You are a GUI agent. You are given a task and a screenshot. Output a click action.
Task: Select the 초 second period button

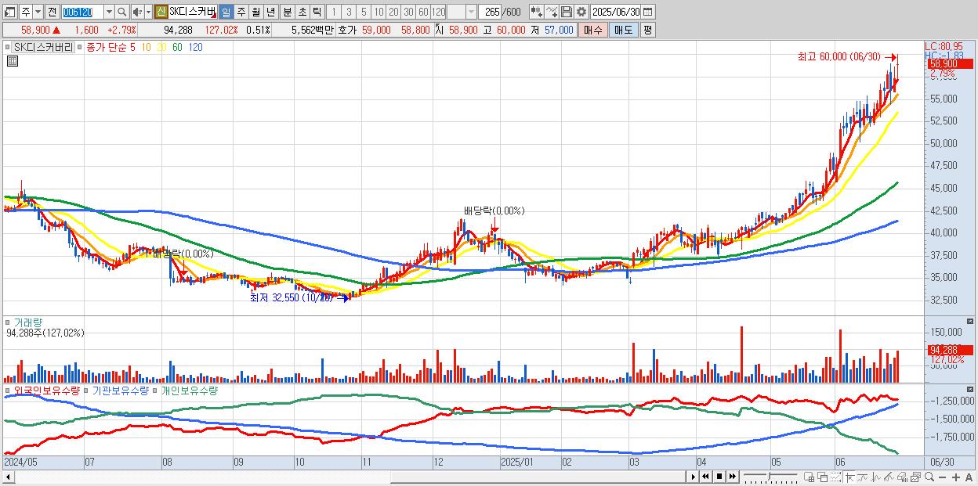302,12
